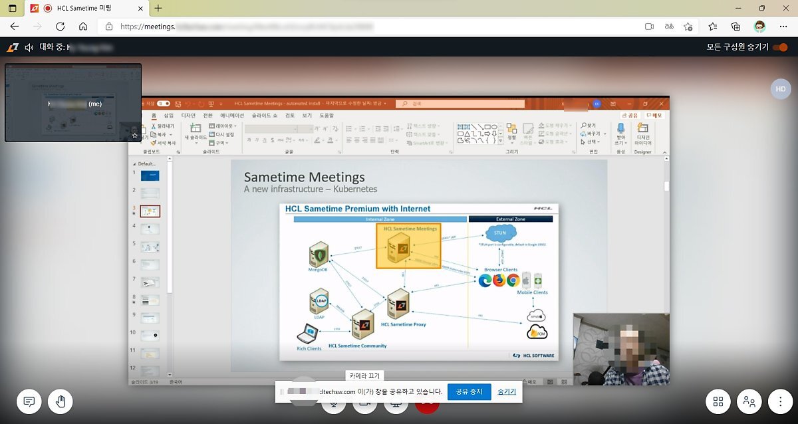
Task: Click 찾기 in PowerPoint ribbon
Action: click(589, 125)
